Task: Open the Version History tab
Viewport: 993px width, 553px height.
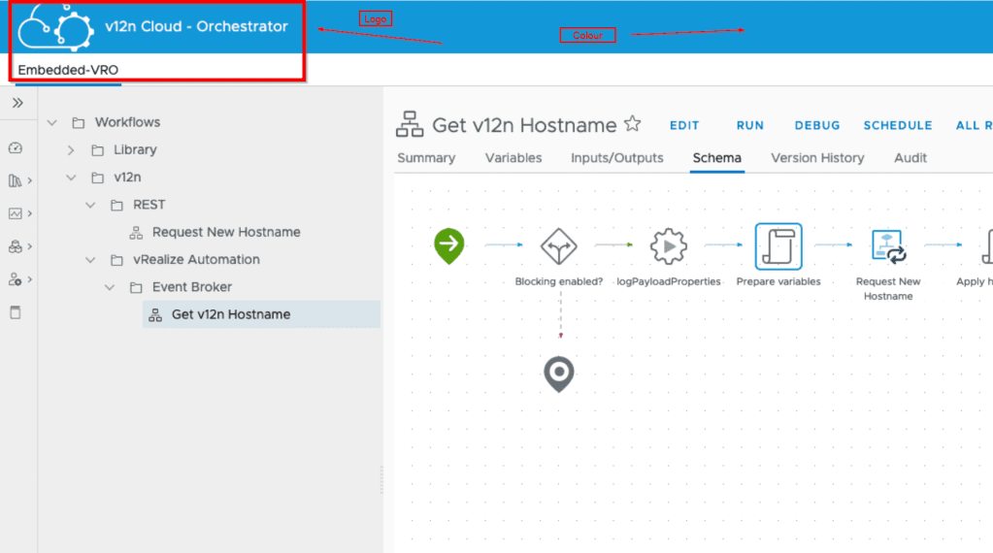Action: (817, 158)
